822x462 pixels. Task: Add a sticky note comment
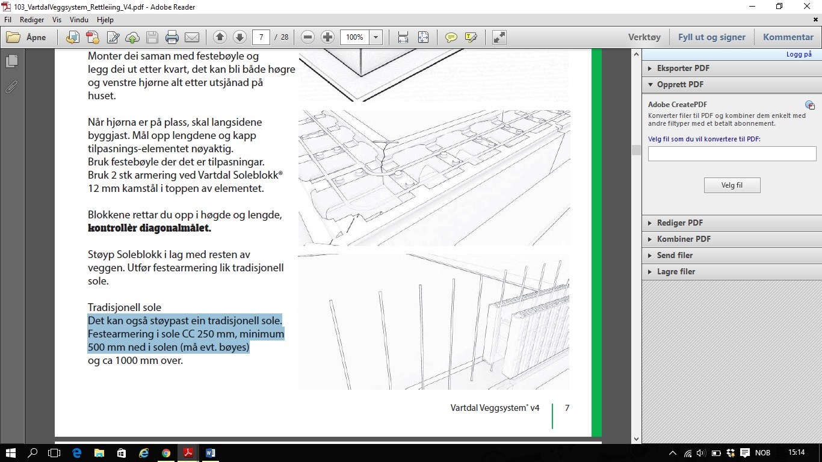[x=451, y=37]
